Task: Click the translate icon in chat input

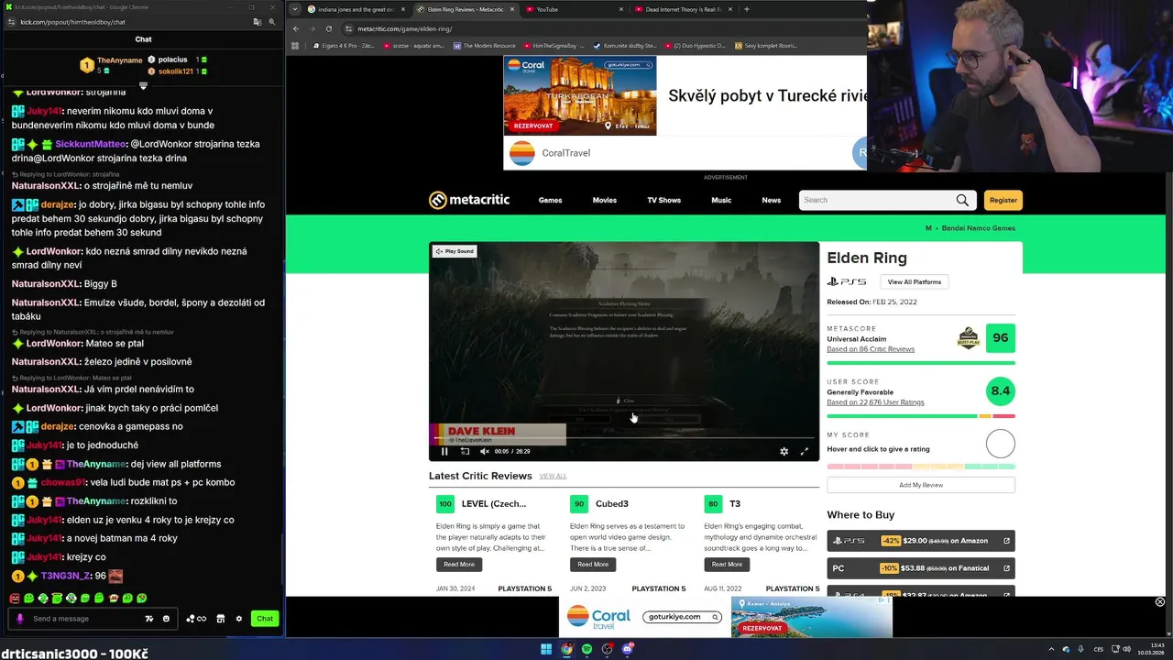Action: 149,619
